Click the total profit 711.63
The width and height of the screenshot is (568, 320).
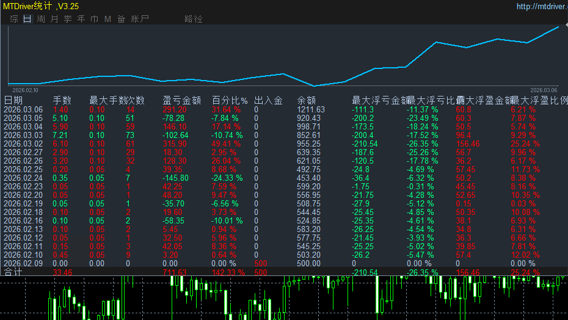175,272
